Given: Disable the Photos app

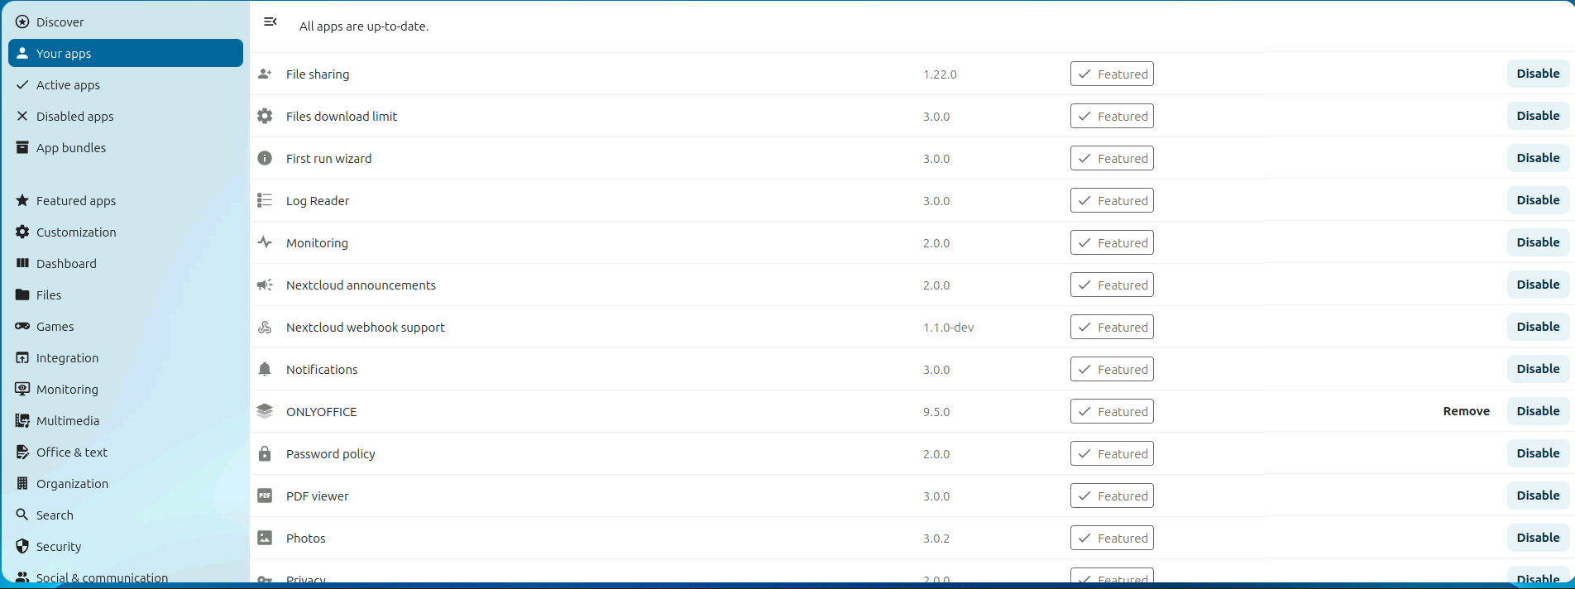Looking at the screenshot, I should point(1538,538).
